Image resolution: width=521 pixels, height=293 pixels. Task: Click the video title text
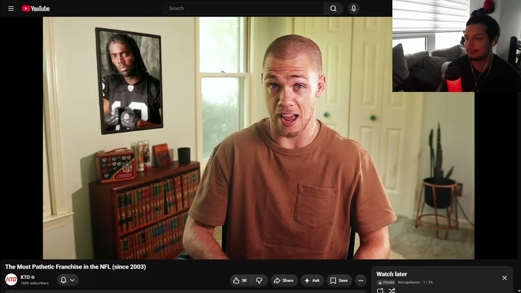click(75, 267)
